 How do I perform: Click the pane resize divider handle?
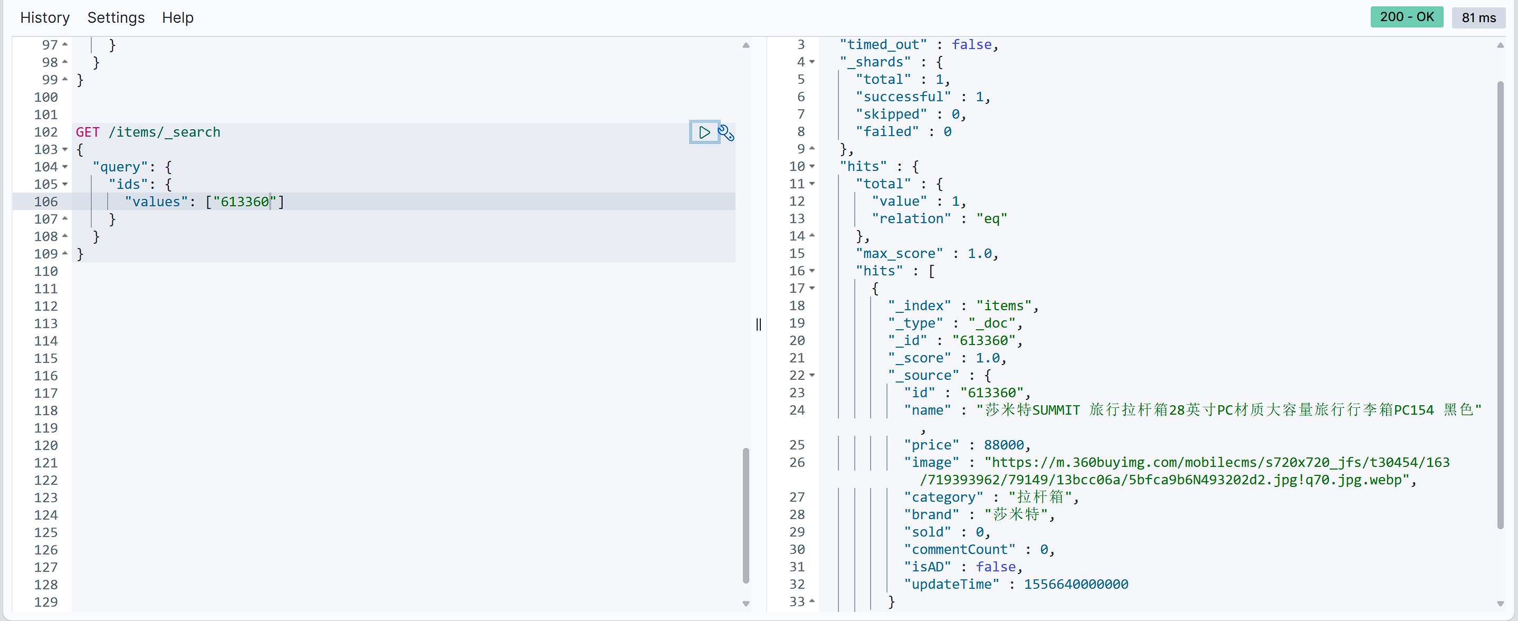[x=758, y=324]
